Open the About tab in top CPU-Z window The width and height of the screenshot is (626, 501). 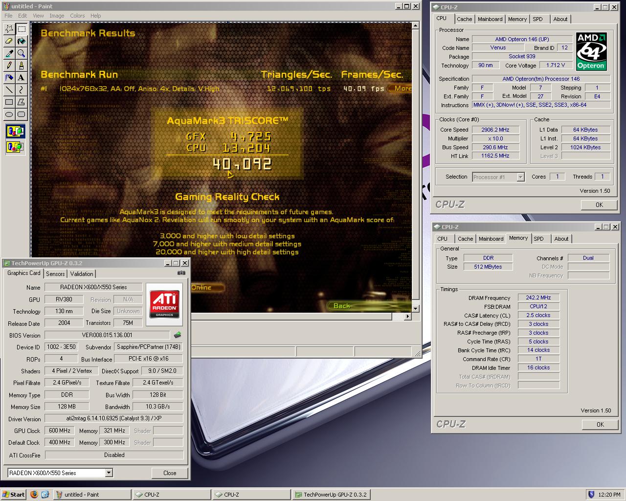tap(560, 19)
